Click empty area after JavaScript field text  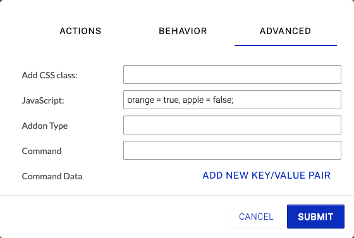click(x=287, y=100)
